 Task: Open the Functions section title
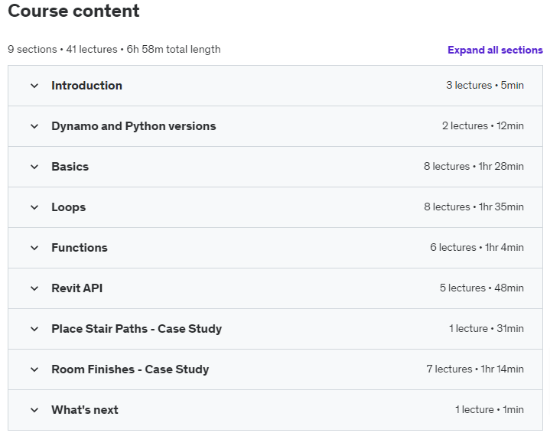tap(80, 248)
